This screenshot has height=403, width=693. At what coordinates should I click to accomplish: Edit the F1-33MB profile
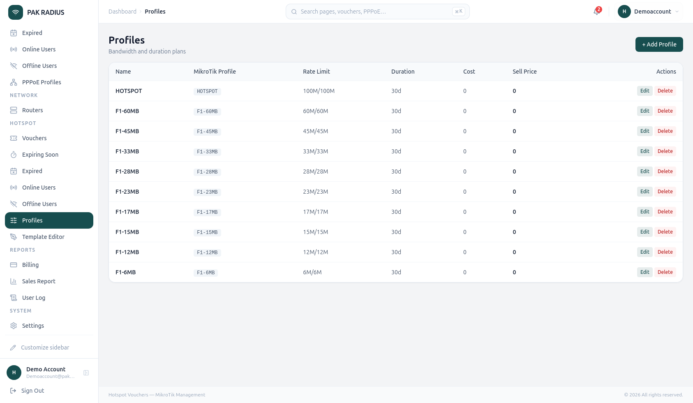pyautogui.click(x=645, y=151)
